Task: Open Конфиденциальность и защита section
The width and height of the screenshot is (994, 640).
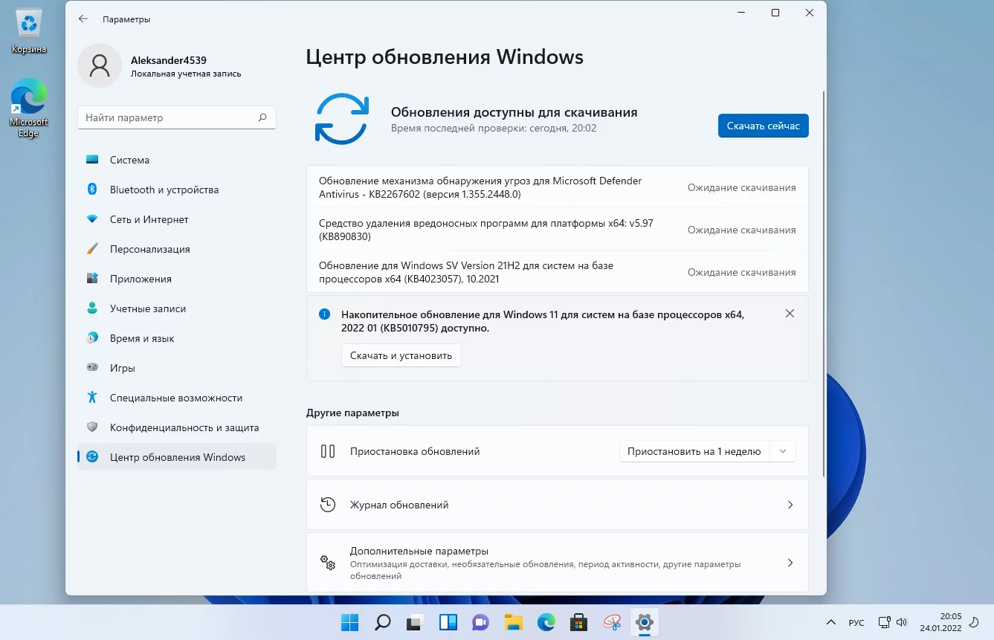Action: click(177, 427)
